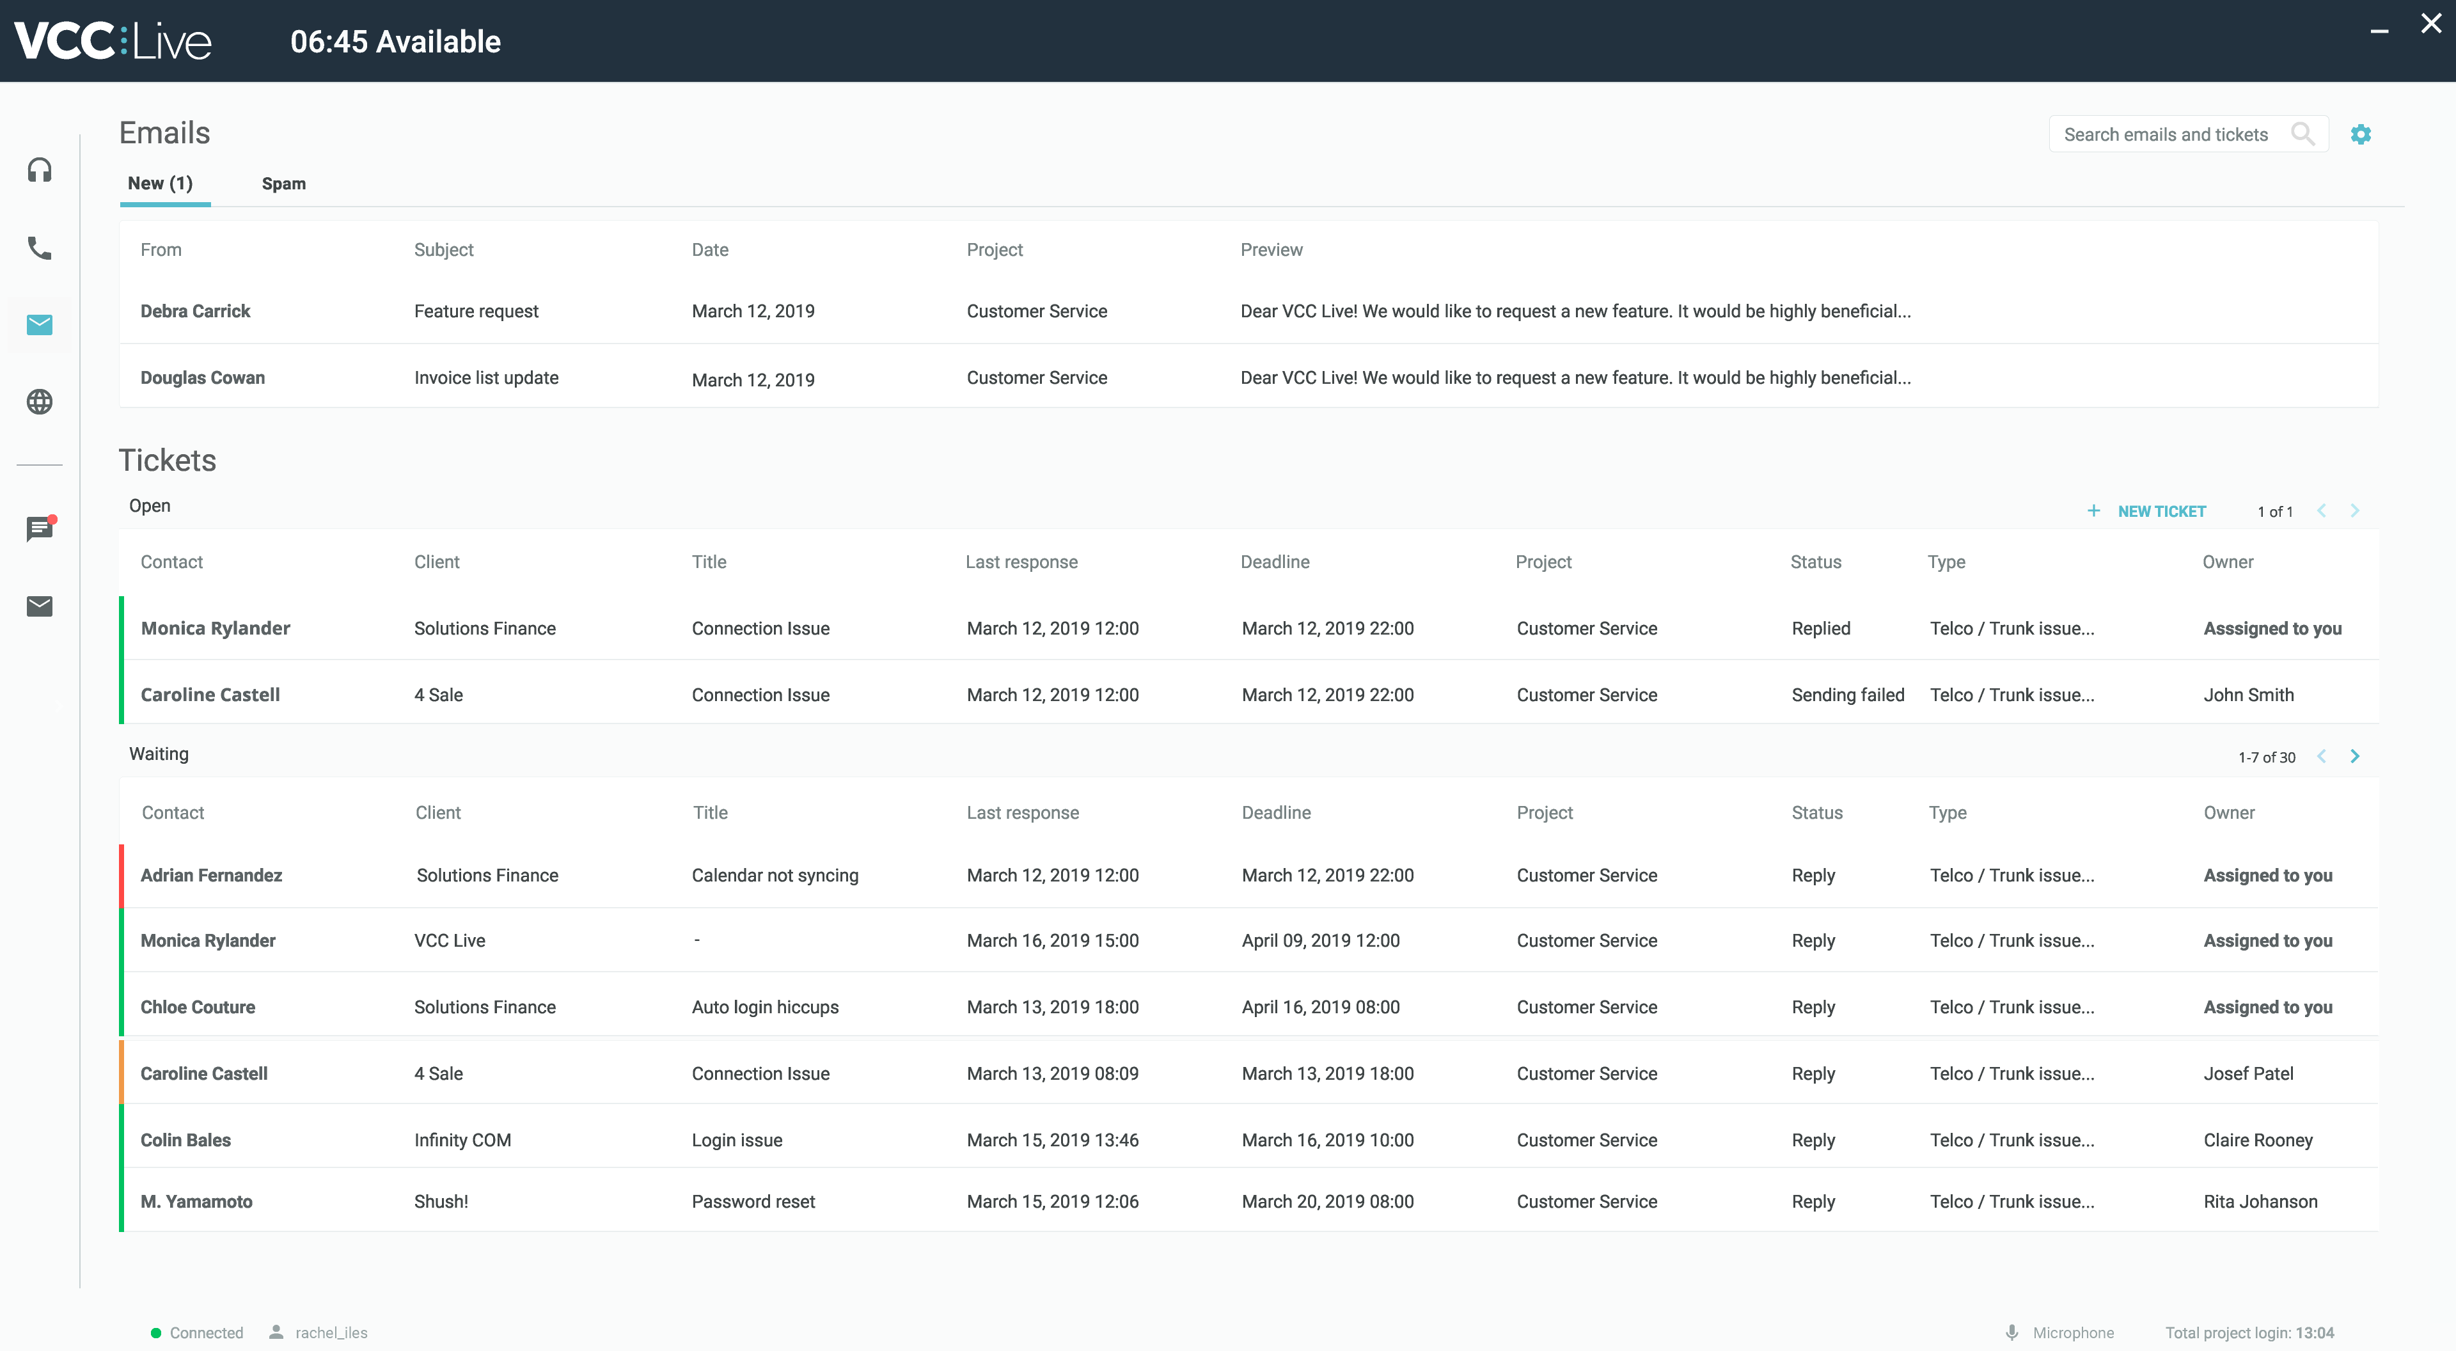Click the phone icon in sidebar
Image resolution: width=2456 pixels, height=1351 pixels.
click(x=39, y=248)
